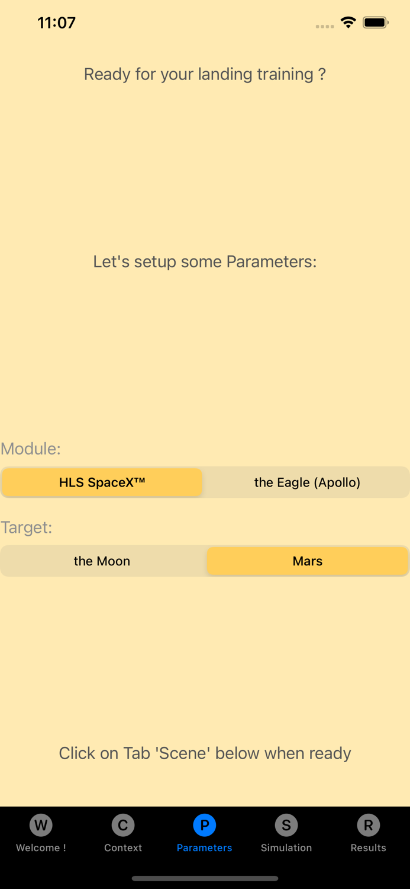Tap the Module section label

coord(31,449)
